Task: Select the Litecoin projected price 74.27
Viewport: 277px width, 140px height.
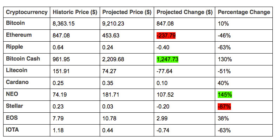Action: (x=109, y=71)
